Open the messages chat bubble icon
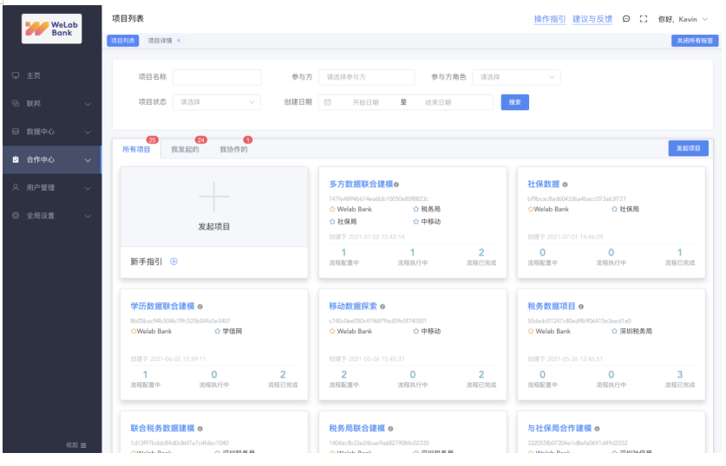This screenshot has width=726, height=466. [626, 19]
